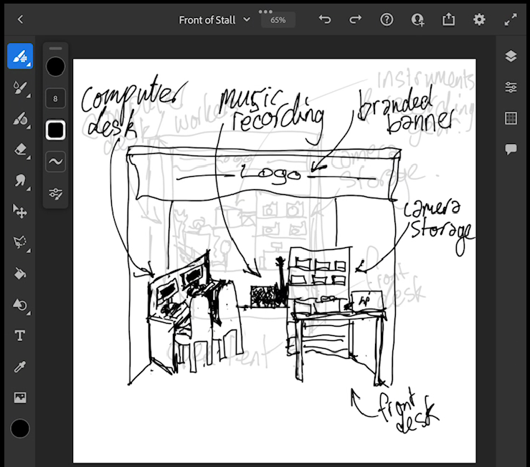Toggle full screen mode
Image resolution: width=530 pixels, height=467 pixels.
(510, 20)
